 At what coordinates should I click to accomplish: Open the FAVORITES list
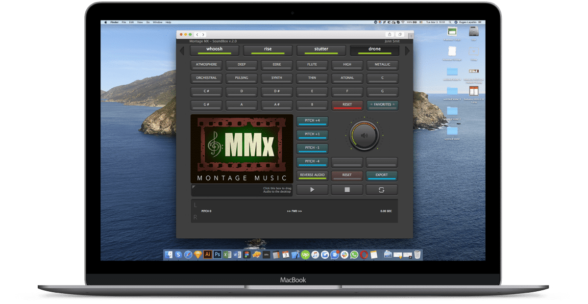[383, 105]
